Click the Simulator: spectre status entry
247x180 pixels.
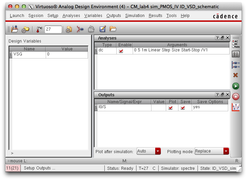click(x=178, y=168)
